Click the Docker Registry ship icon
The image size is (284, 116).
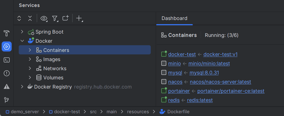(30, 87)
